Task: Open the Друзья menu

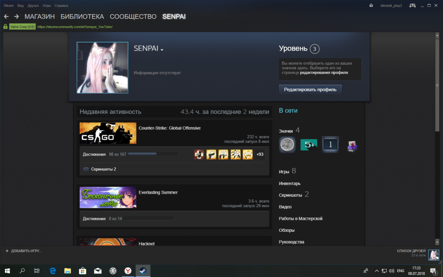Action: (33, 6)
